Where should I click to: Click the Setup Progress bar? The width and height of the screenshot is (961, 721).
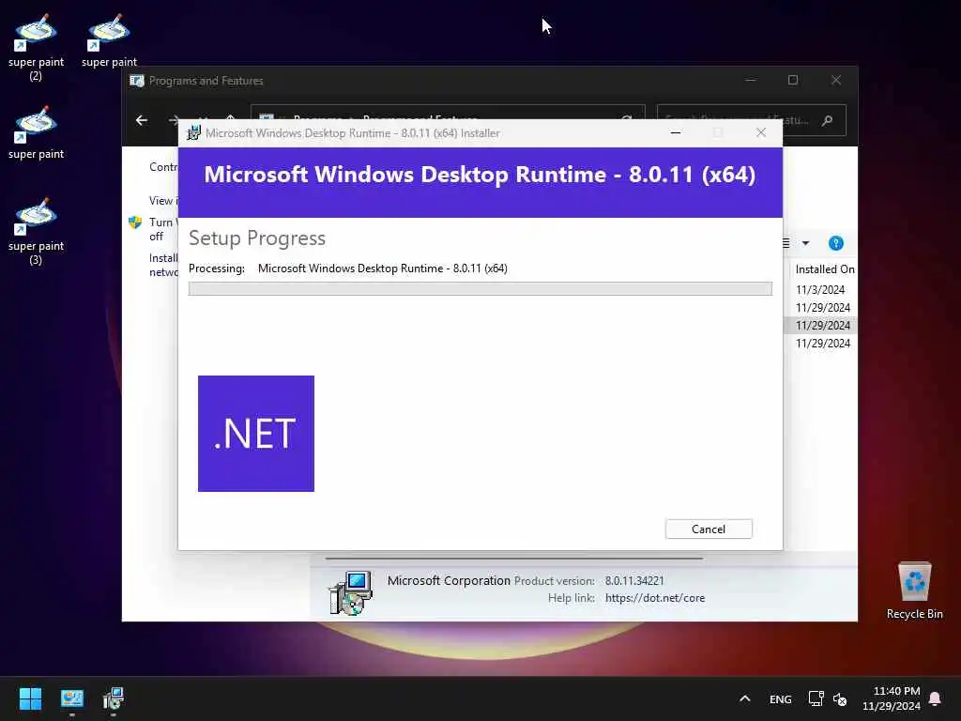tap(480, 289)
